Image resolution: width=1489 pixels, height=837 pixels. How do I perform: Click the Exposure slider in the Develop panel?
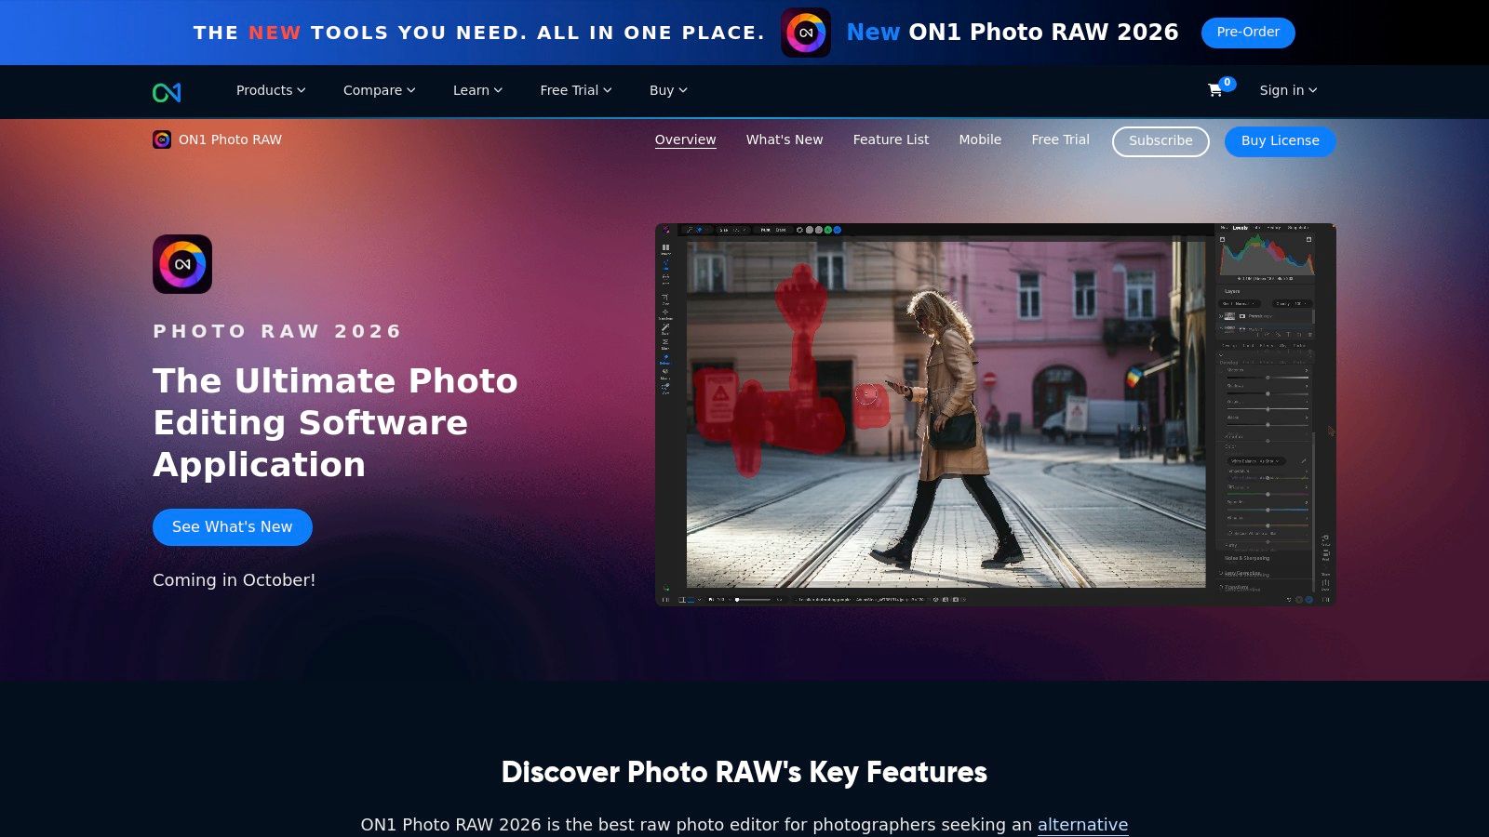(1268, 378)
